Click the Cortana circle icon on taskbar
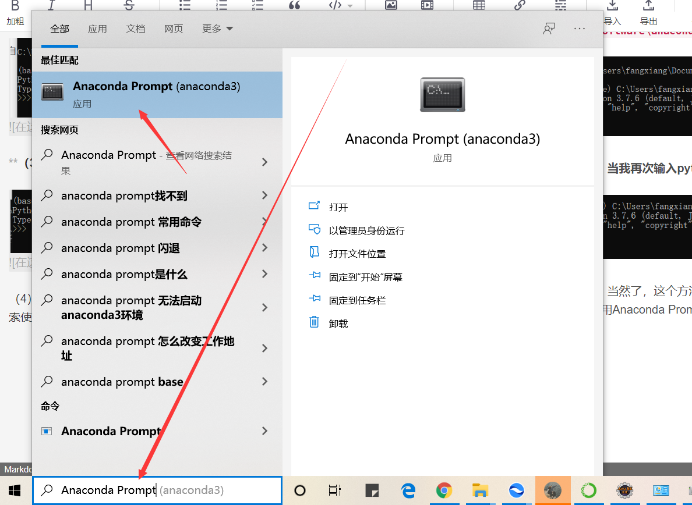 [300, 490]
